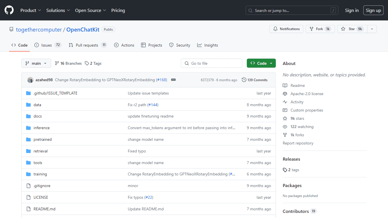
Task: Open Readme link in About
Action: click(x=294, y=85)
